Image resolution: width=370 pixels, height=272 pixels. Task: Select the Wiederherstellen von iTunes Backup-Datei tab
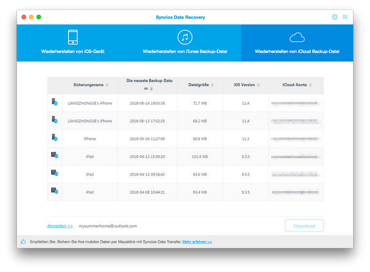pyautogui.click(x=185, y=43)
